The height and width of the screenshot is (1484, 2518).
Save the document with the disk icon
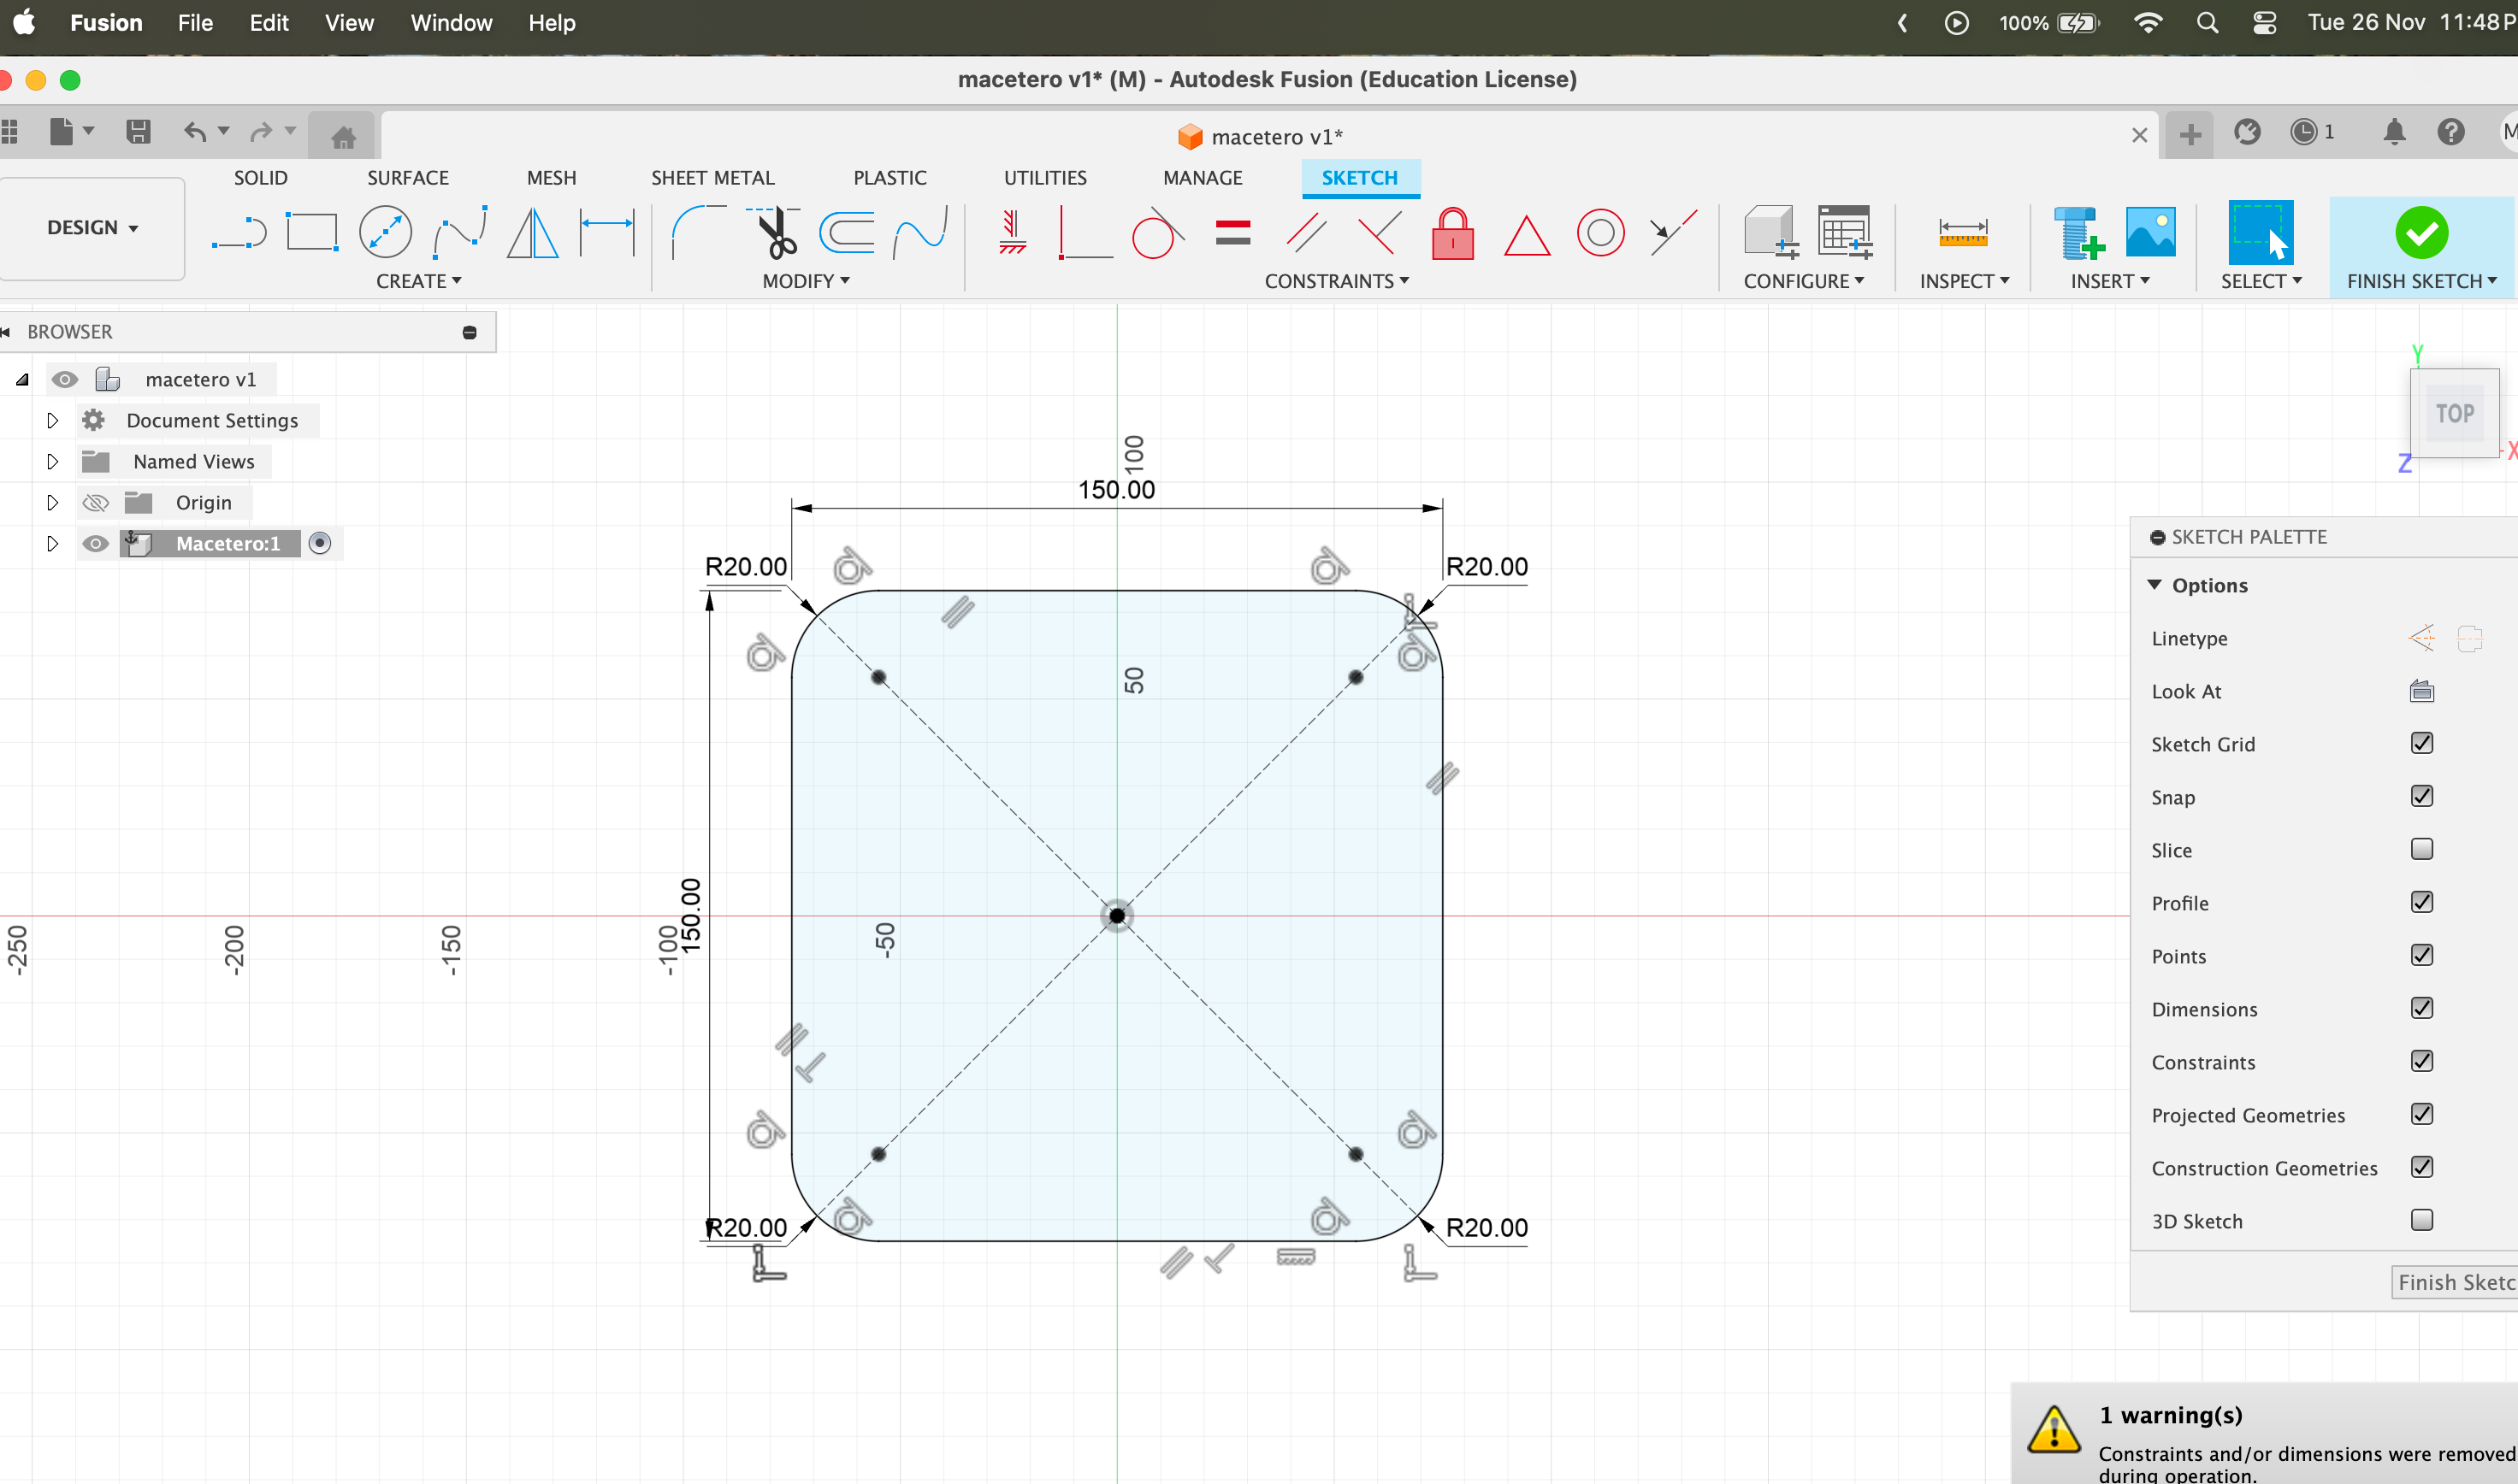(x=138, y=131)
